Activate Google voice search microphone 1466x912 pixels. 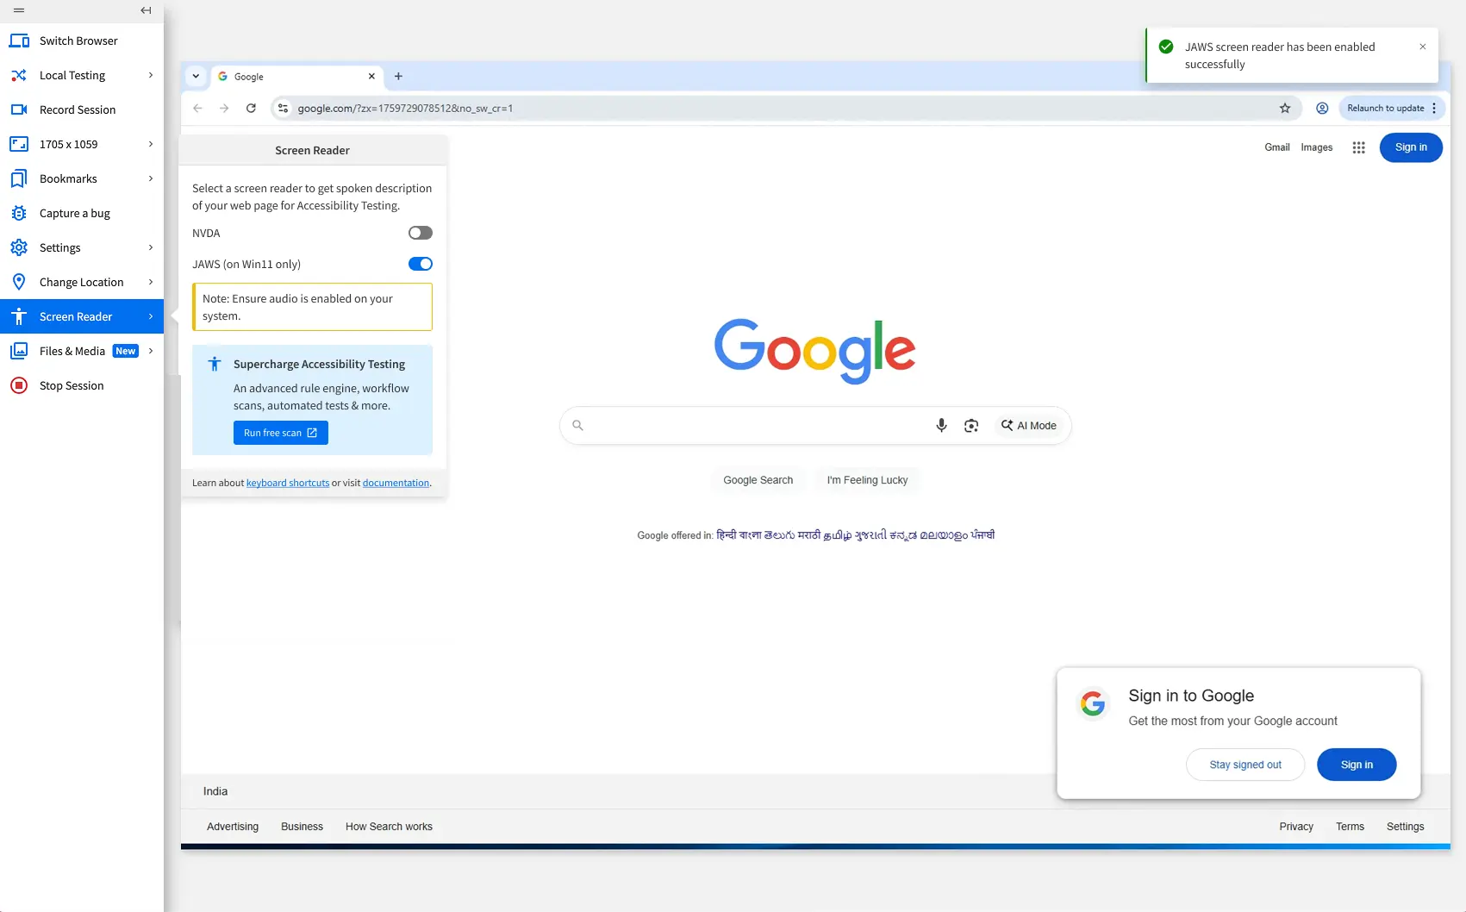click(x=941, y=425)
